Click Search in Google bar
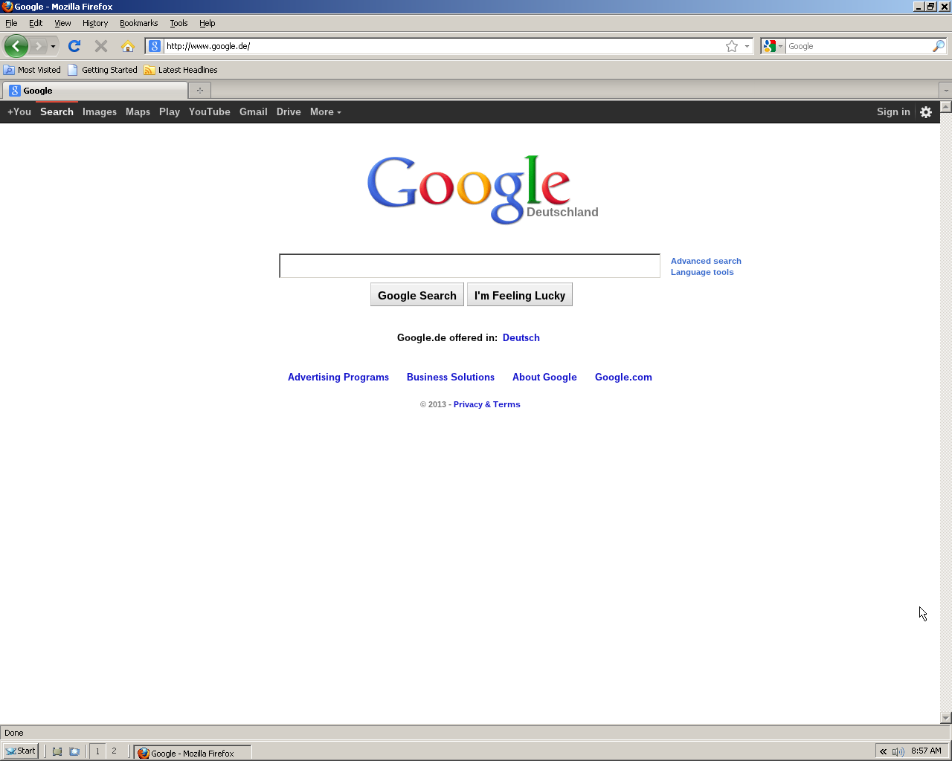952x761 pixels. [x=57, y=111]
